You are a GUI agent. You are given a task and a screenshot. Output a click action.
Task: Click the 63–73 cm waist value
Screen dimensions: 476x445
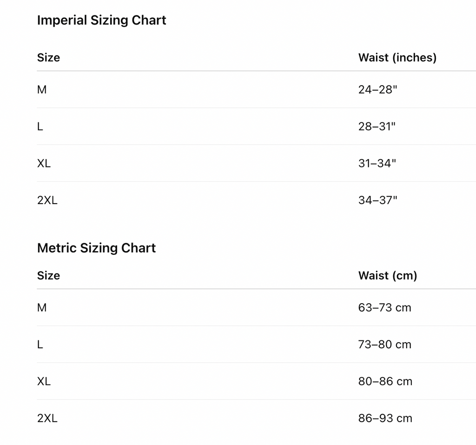[384, 308]
